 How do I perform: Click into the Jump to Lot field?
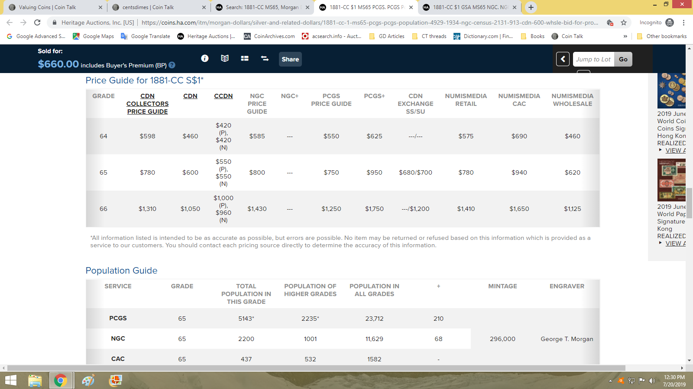pyautogui.click(x=593, y=59)
